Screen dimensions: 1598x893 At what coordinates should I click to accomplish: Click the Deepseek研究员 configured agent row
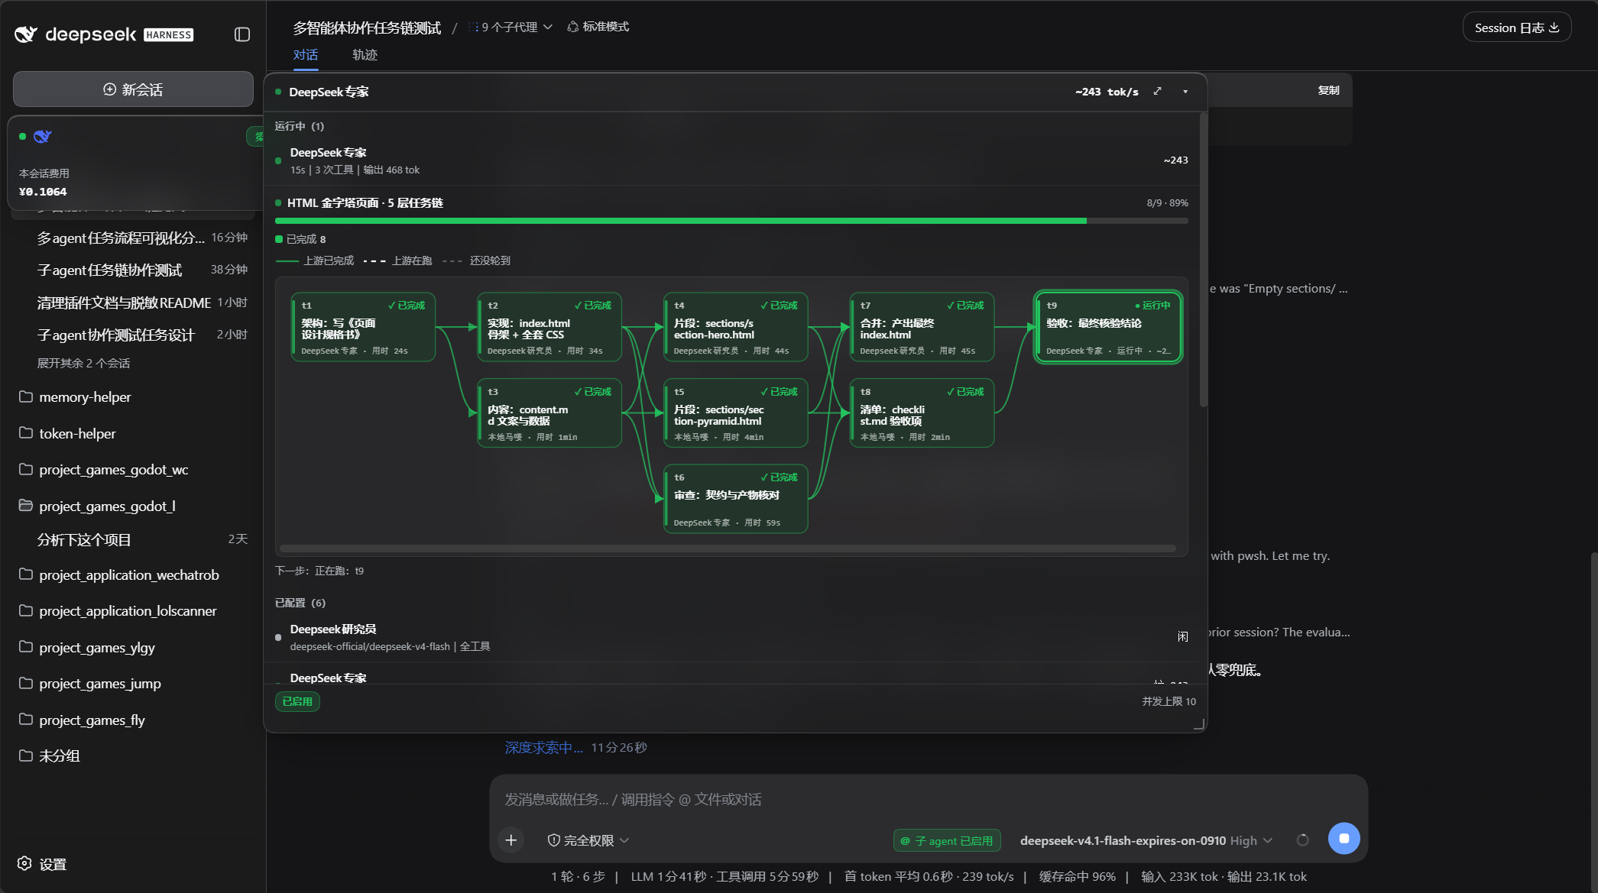point(731,637)
